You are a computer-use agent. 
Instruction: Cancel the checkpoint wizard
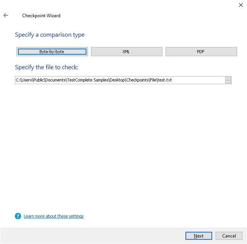point(229,236)
